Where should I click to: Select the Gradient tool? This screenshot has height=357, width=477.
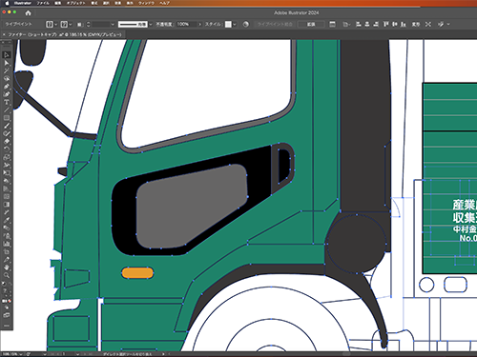pos(7,204)
